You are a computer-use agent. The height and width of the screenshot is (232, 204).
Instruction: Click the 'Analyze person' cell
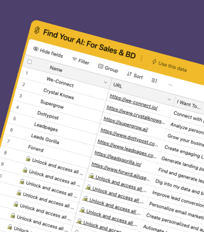(187, 128)
